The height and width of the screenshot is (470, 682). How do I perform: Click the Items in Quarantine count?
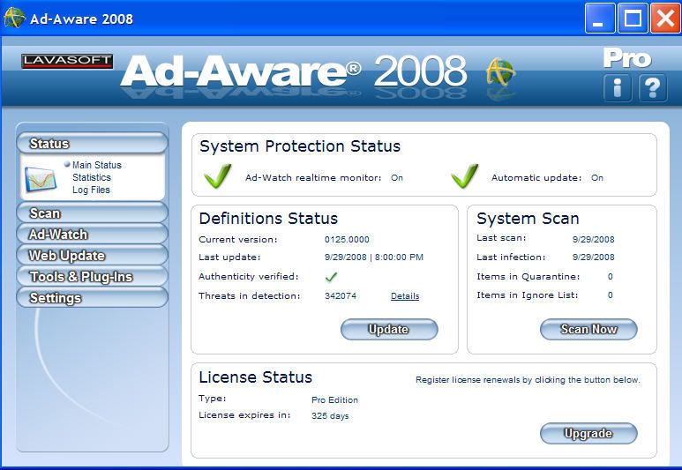tap(611, 277)
